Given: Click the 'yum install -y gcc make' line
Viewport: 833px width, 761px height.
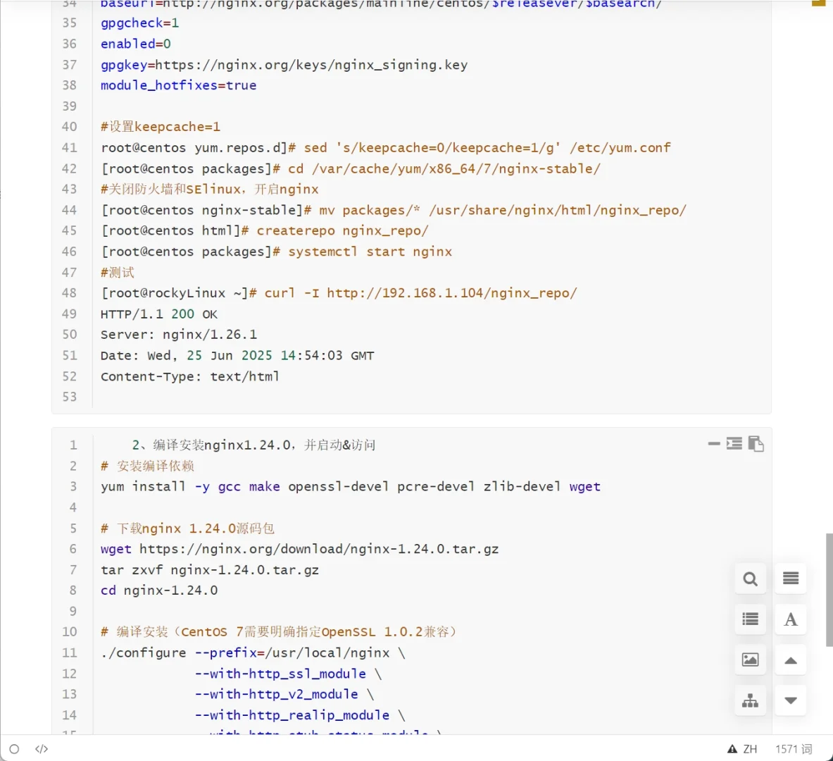Looking at the screenshot, I should (x=351, y=487).
